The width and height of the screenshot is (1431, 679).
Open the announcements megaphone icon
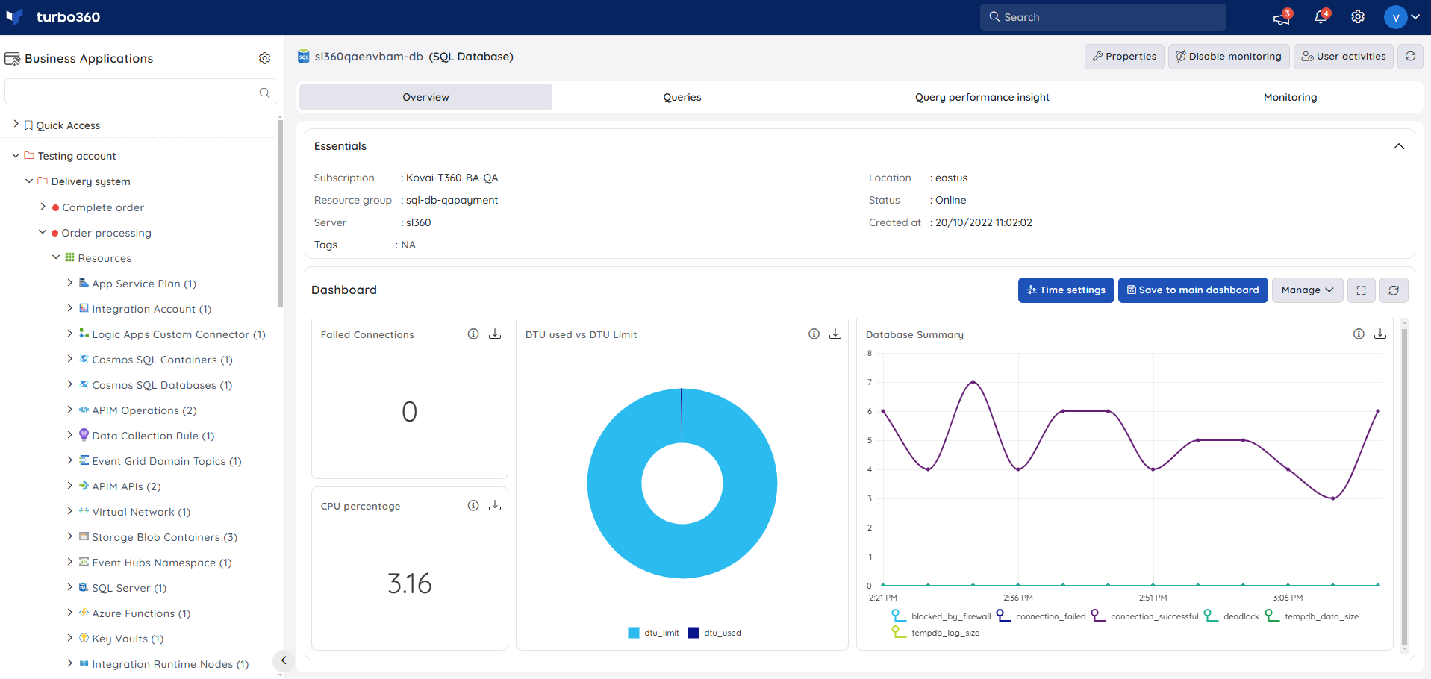[x=1282, y=17]
